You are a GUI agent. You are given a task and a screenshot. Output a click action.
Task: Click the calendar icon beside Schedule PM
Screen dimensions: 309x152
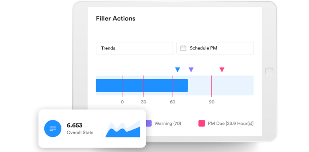coord(183,48)
